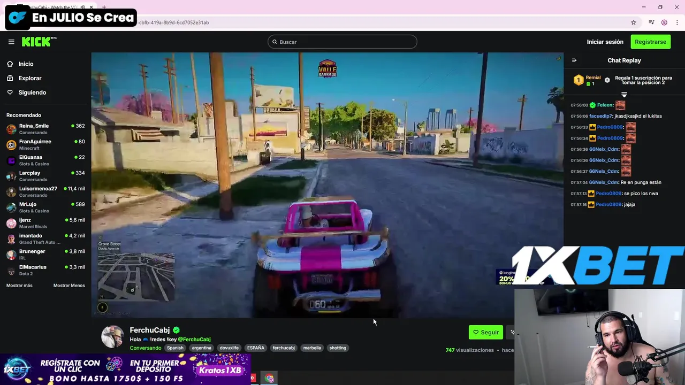Click the browser address bar URL
Viewport: 685px width, 385px height.
point(173,22)
